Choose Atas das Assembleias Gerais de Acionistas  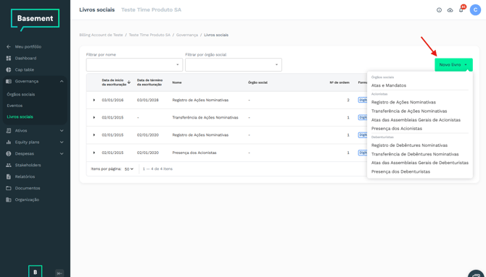pos(416,119)
